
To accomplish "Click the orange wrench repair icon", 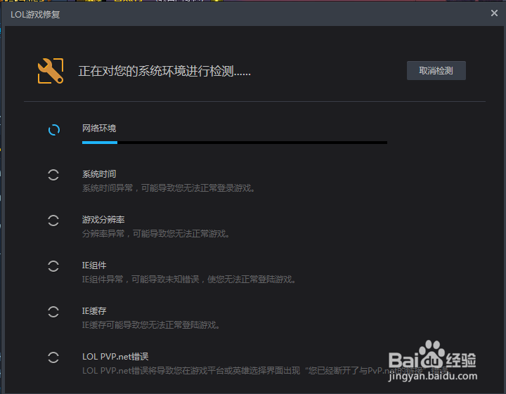I will (x=51, y=71).
